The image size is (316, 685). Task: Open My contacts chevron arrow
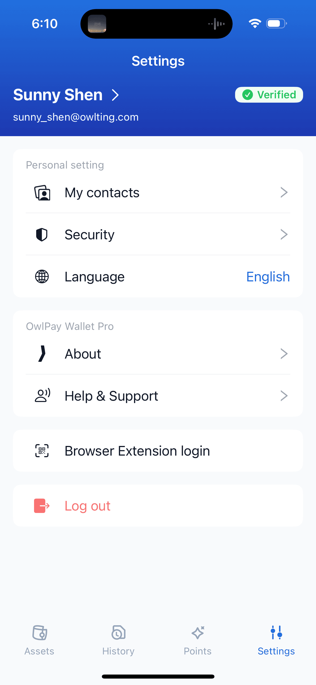[x=284, y=192]
